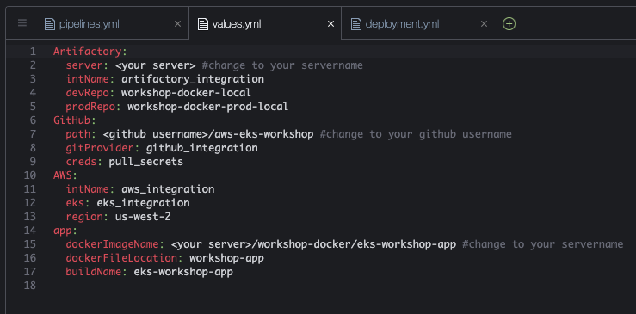Click artifactory_integration value
This screenshot has width=636, height=314.
coord(193,79)
